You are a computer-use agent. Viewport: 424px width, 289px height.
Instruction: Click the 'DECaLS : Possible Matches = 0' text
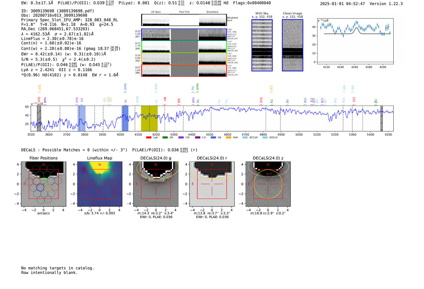(74, 150)
